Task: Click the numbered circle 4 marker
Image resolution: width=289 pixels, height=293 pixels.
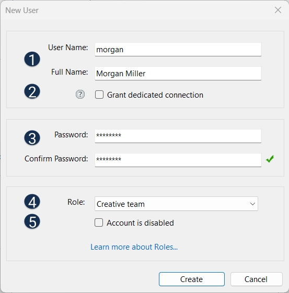Action: pos(32,202)
